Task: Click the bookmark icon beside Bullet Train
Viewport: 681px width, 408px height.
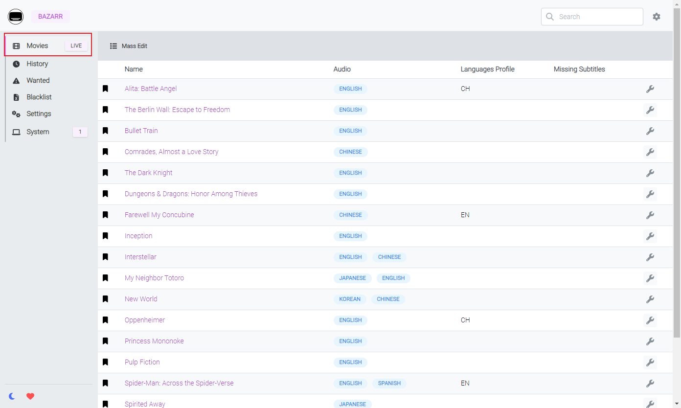Action: 105,131
